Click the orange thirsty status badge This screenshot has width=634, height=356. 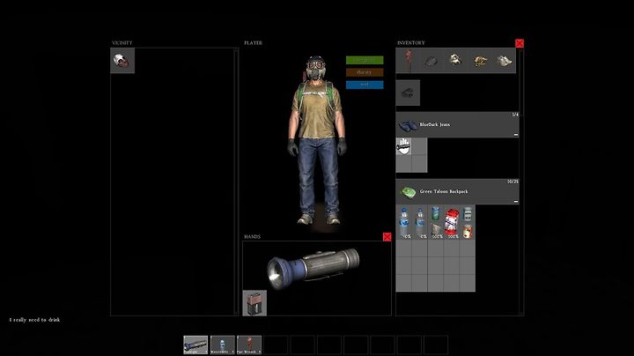click(x=365, y=72)
